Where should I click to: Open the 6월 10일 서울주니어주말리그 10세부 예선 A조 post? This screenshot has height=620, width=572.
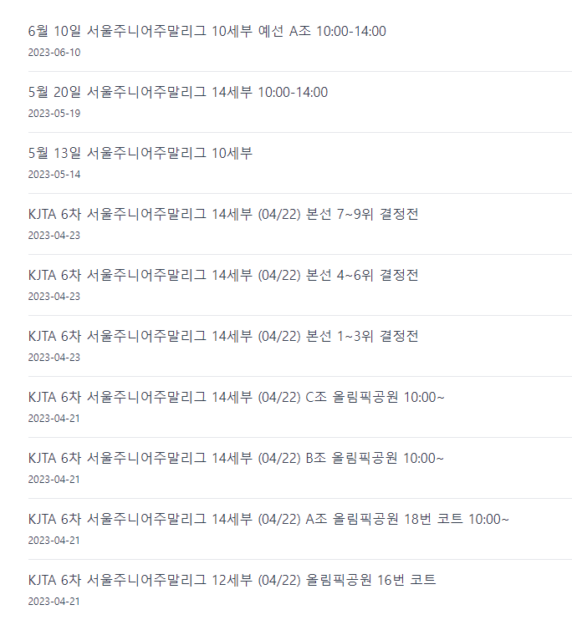click(207, 31)
